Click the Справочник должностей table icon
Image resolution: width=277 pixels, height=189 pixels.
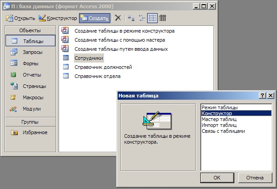66,67
